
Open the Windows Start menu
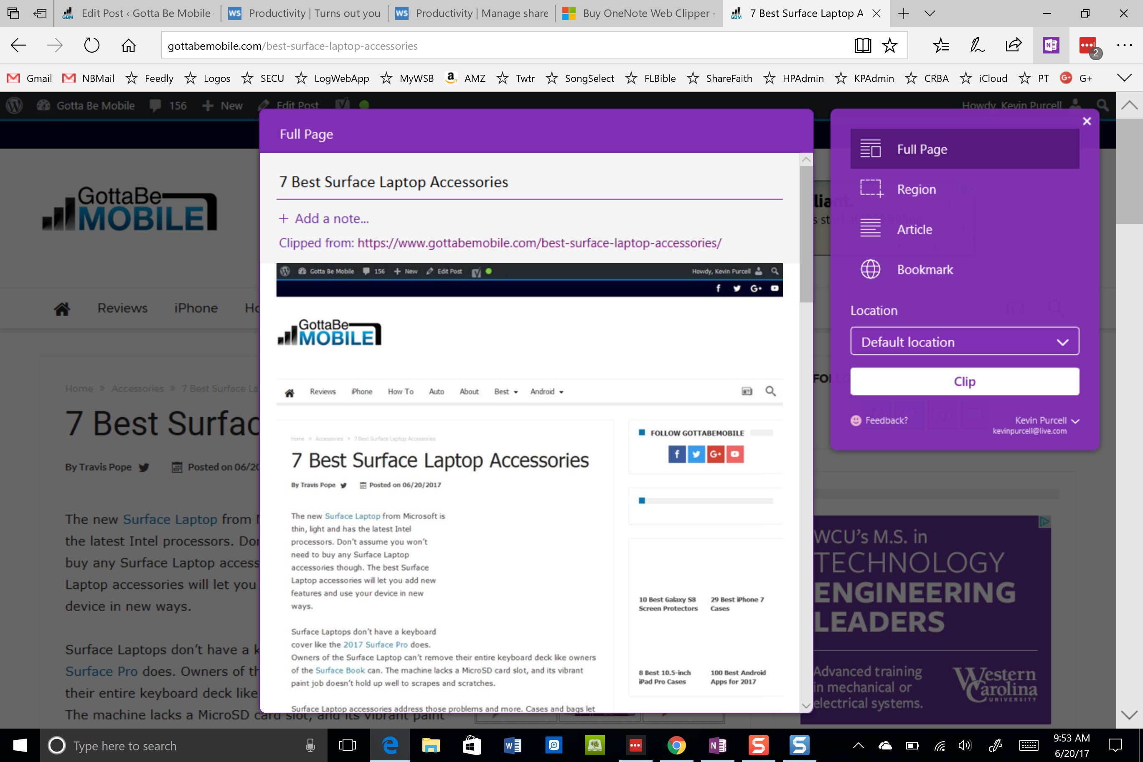point(20,745)
